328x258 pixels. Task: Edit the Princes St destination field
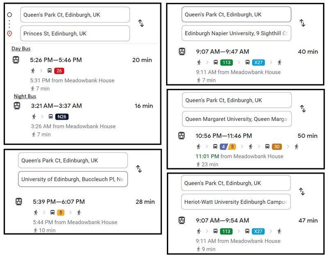[x=75, y=34]
